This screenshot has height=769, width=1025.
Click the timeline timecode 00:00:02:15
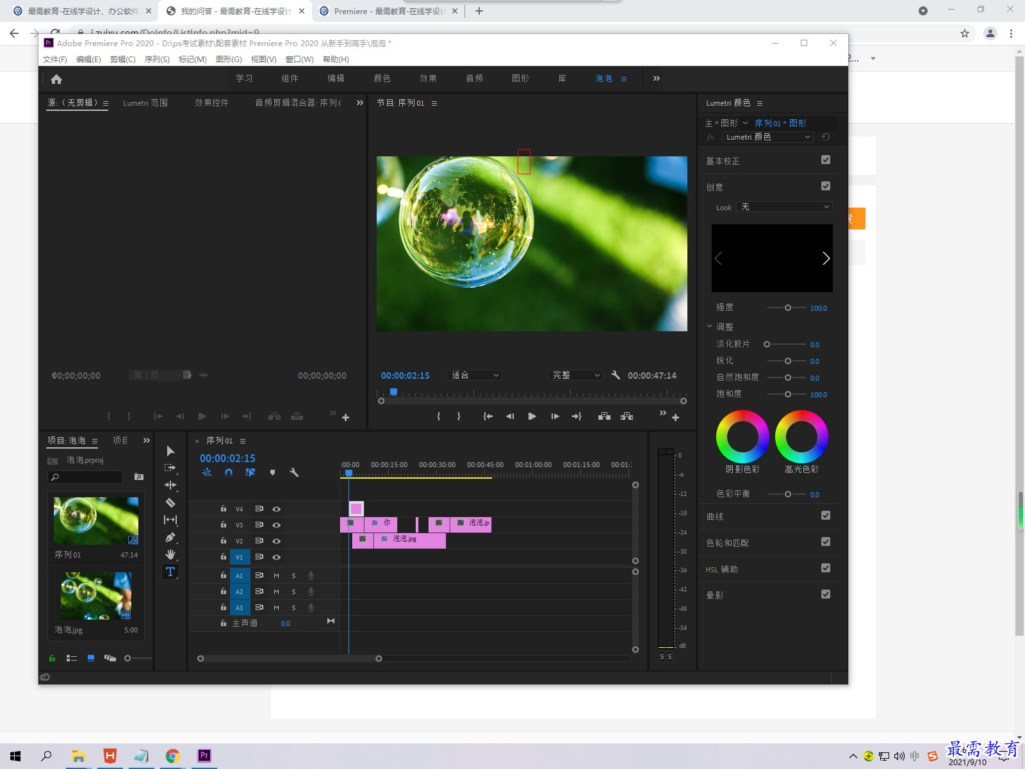227,458
